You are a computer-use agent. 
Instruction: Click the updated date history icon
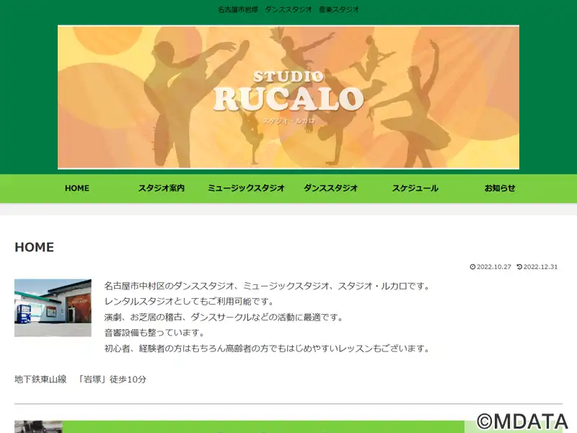pyautogui.click(x=519, y=267)
